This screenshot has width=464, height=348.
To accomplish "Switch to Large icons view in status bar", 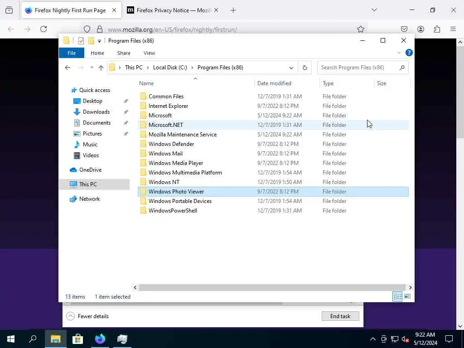I will pos(407,296).
